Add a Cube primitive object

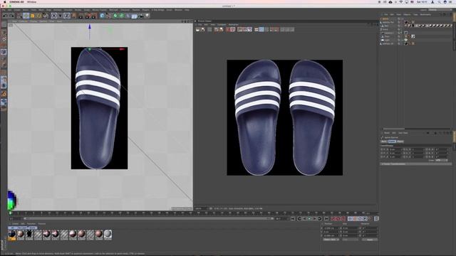(102, 16)
